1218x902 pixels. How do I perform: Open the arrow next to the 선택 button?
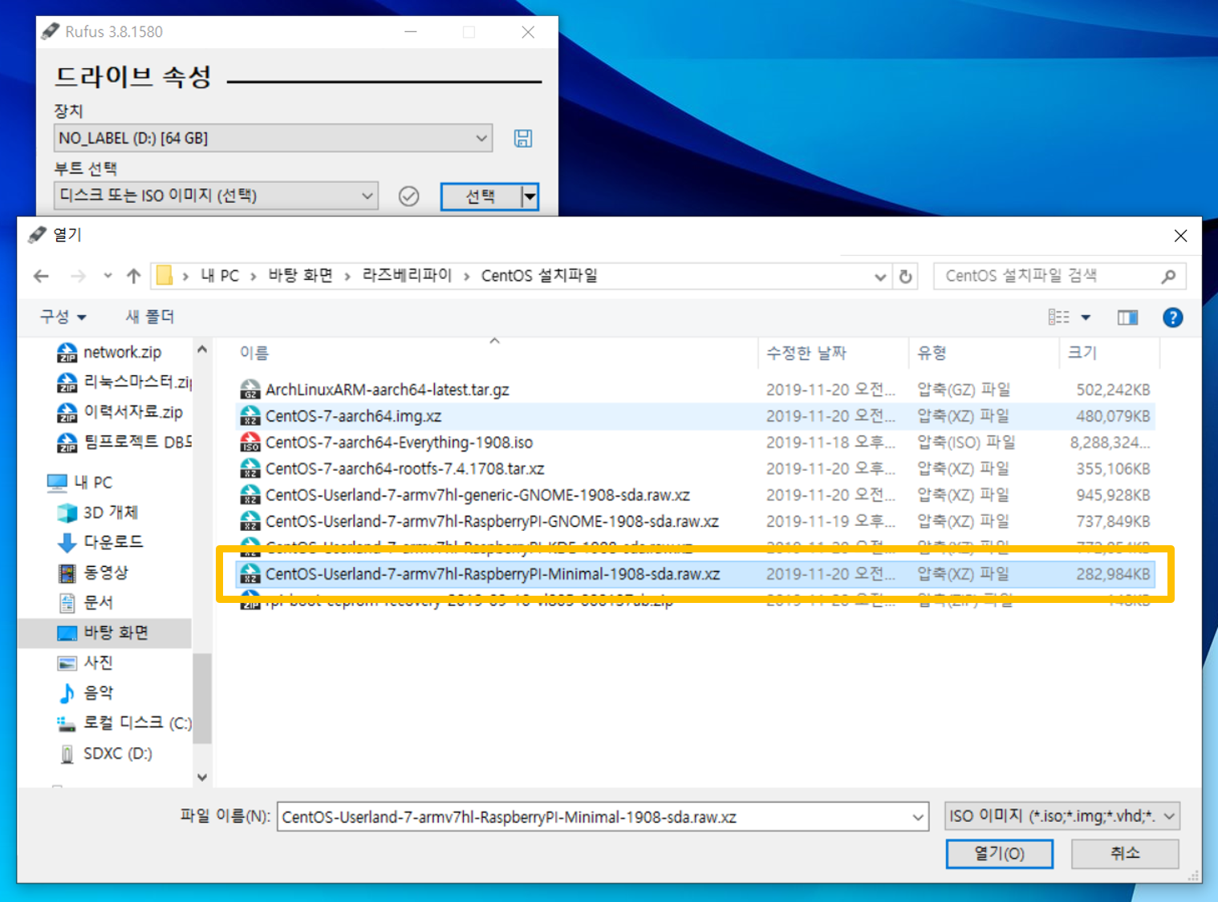coord(530,196)
